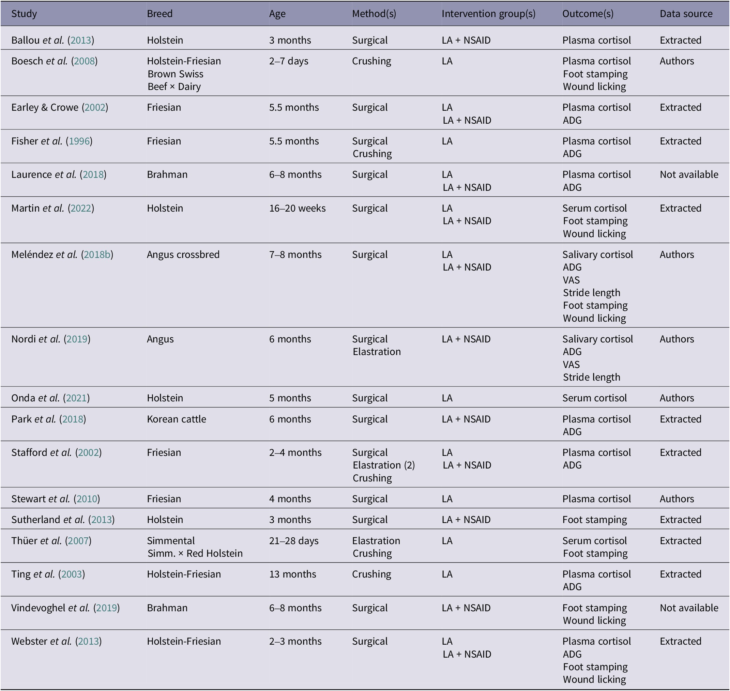Open the 2018 citation for Laurence et al.
This screenshot has width=730, height=691.
click(93, 174)
